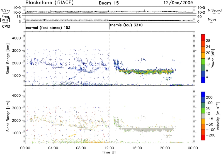Screen dimensions: 223x154
Task: Click the left '10^5' noise axis tick
Action: tap(17, 8)
